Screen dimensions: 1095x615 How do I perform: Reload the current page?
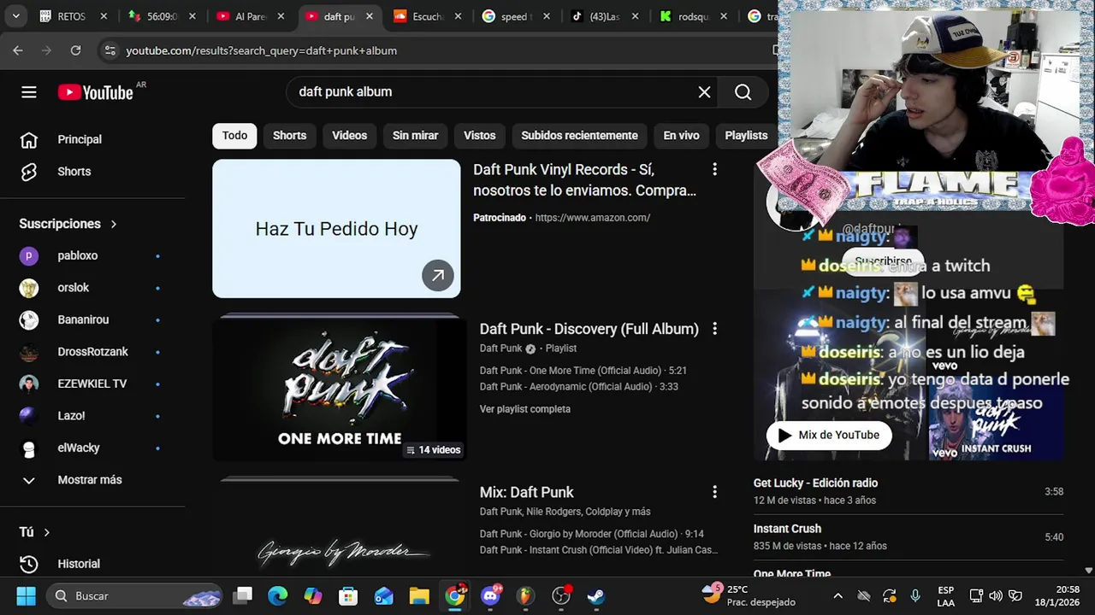click(x=75, y=50)
